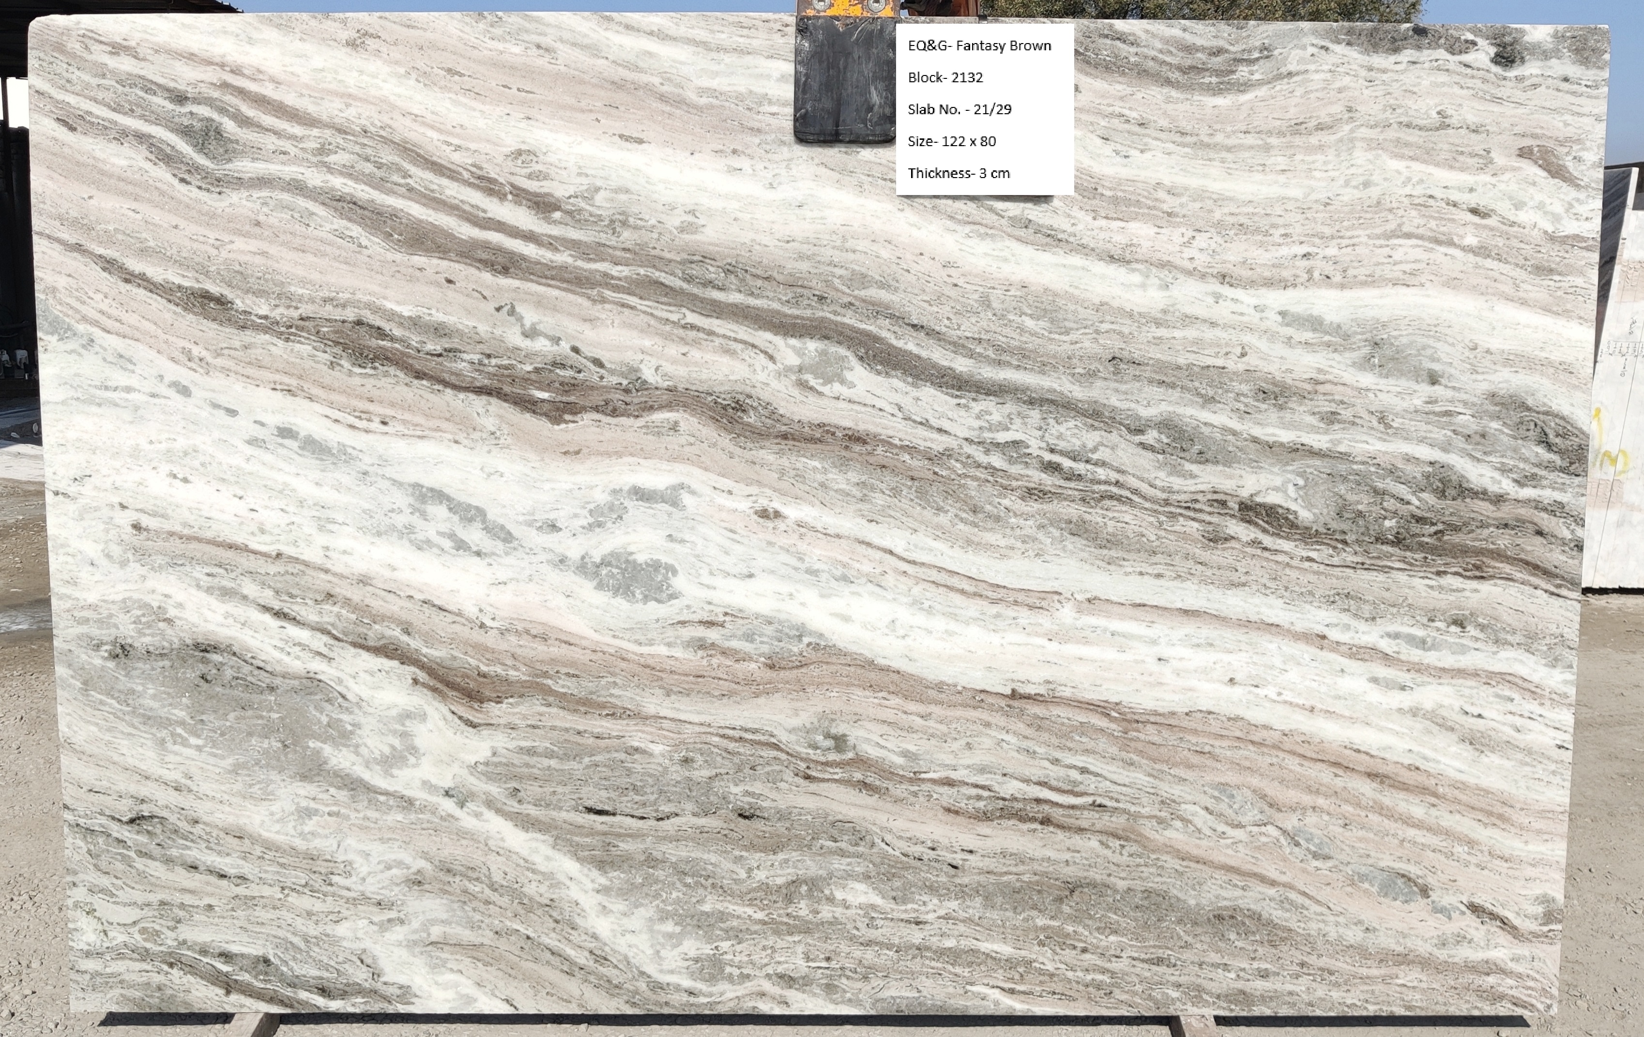Click the left wooden support under slab
This screenshot has height=1037, width=1644.
[254, 1025]
